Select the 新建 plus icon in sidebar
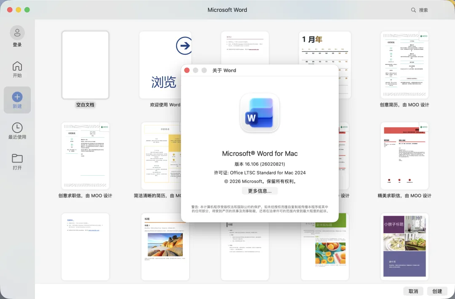 (17, 96)
